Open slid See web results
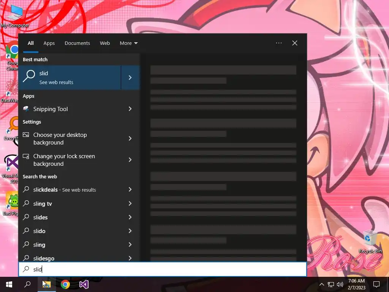 point(70,78)
